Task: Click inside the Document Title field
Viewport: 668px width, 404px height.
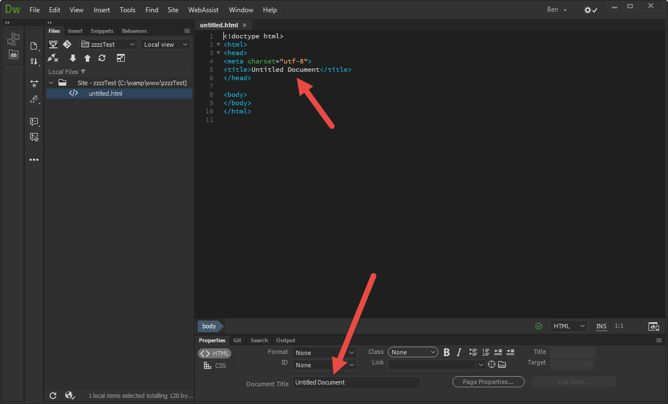Action: [357, 382]
